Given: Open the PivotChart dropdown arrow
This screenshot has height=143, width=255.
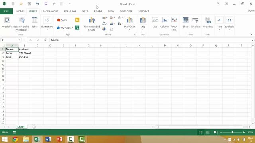Looking at the screenshot, I should coord(129,30).
